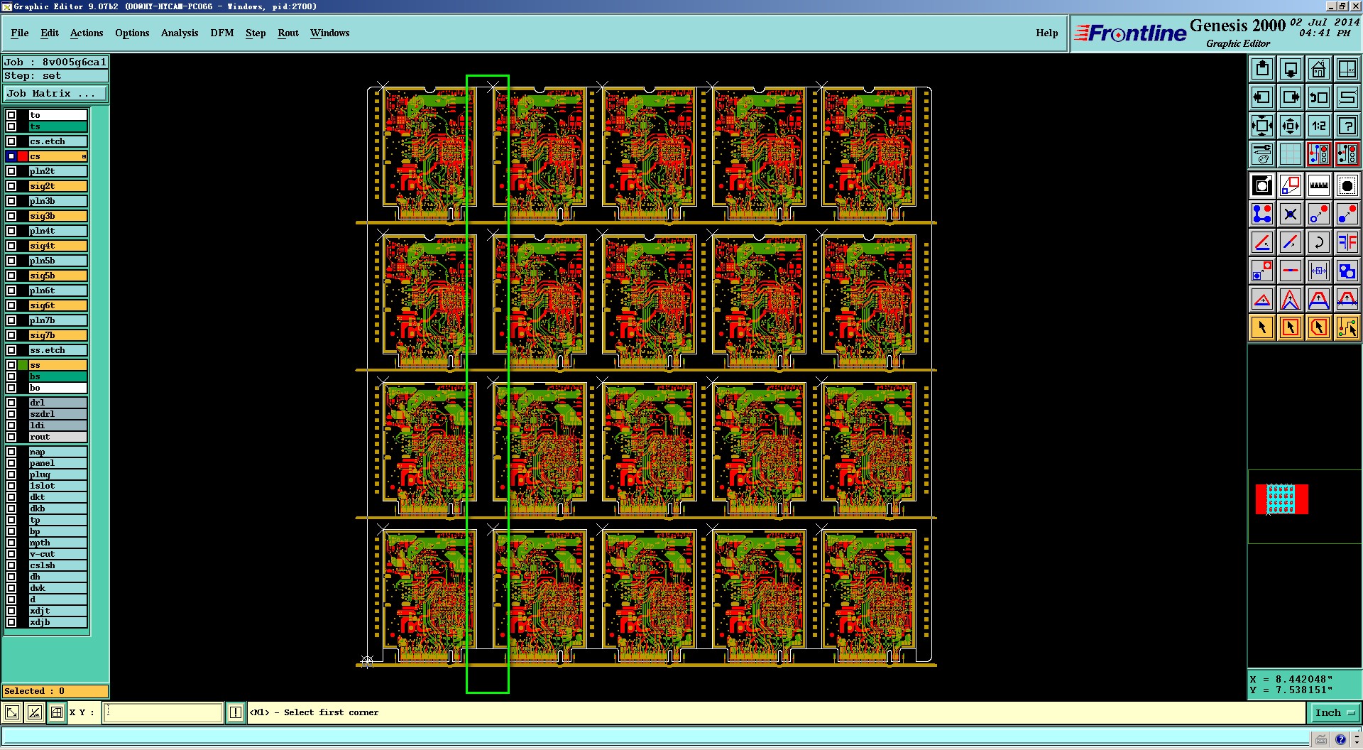The width and height of the screenshot is (1363, 750).
Task: Select the ruler measure tool
Action: [1319, 186]
